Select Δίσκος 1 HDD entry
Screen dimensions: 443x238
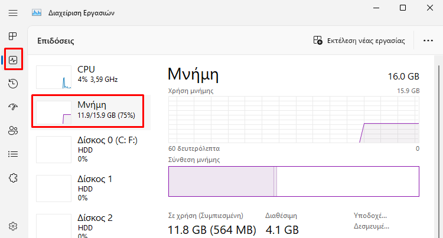click(91, 188)
